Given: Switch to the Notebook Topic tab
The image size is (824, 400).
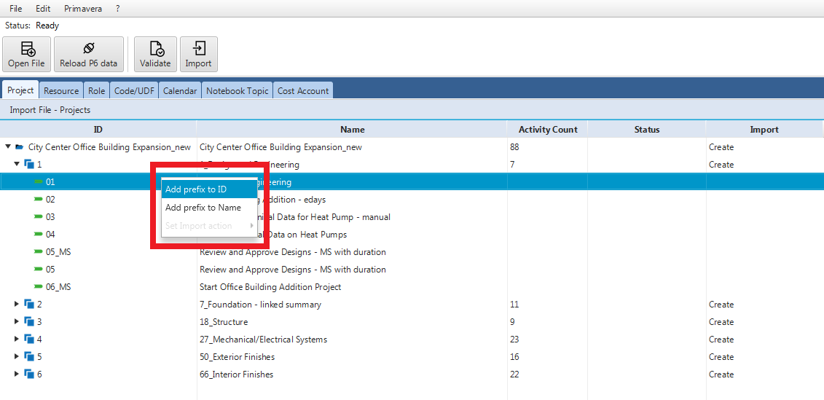Looking at the screenshot, I should pyautogui.click(x=238, y=91).
